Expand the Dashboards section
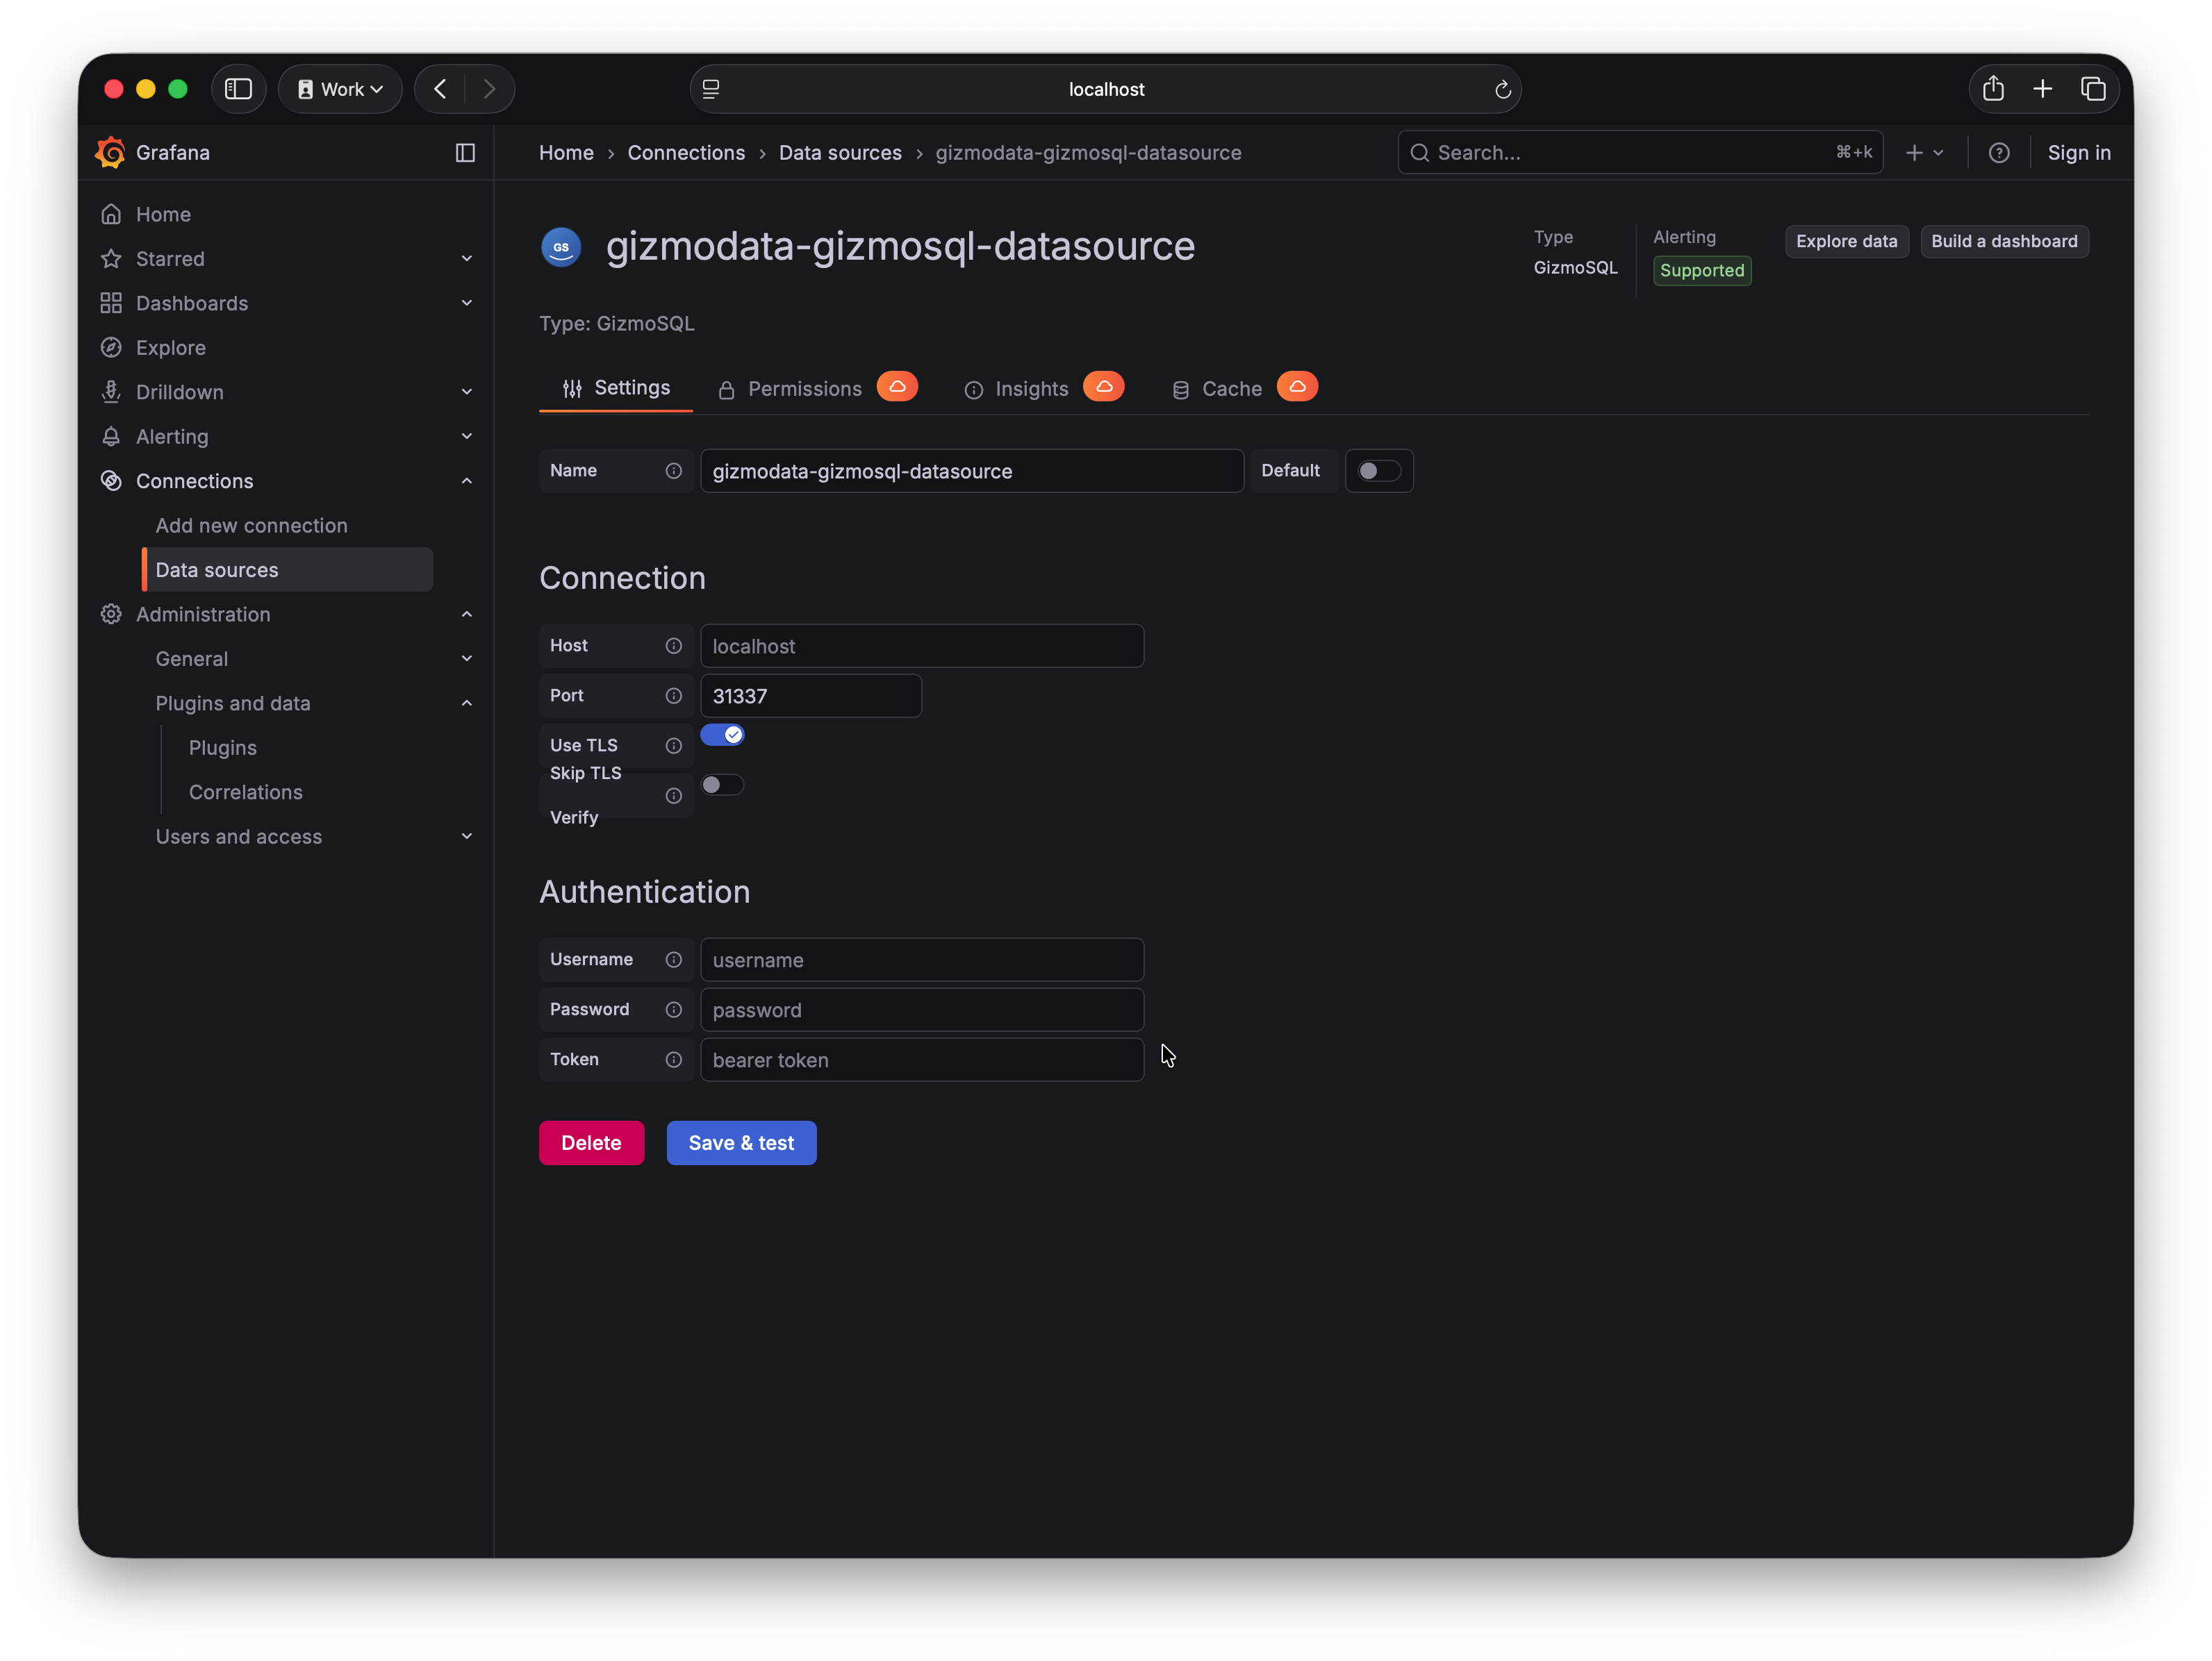Screen dimensions: 2212x1661 pyautogui.click(x=466, y=303)
